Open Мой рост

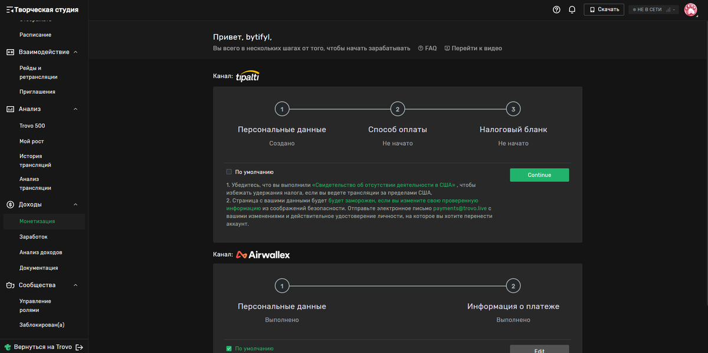click(32, 142)
